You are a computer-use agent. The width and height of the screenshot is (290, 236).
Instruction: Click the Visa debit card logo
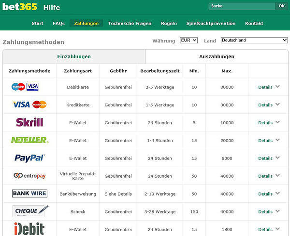pyautogui.click(x=32, y=87)
